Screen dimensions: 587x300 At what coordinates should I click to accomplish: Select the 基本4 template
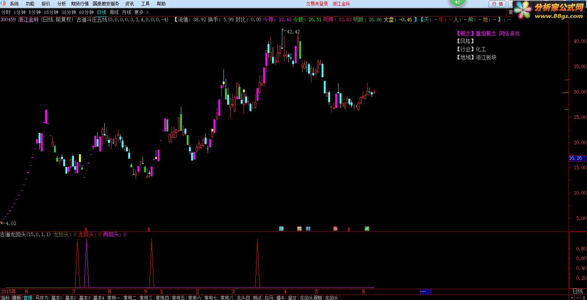tap(99, 297)
